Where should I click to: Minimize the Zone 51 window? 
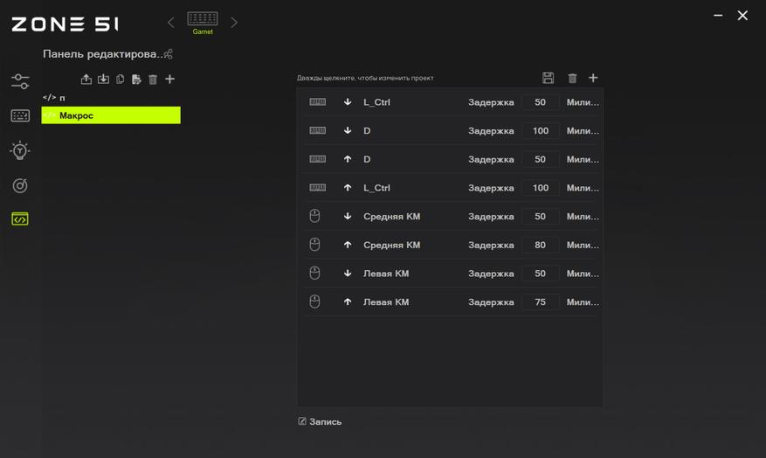coord(718,16)
